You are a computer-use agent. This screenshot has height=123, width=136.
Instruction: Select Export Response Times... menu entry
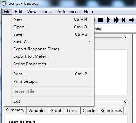pos(38,49)
